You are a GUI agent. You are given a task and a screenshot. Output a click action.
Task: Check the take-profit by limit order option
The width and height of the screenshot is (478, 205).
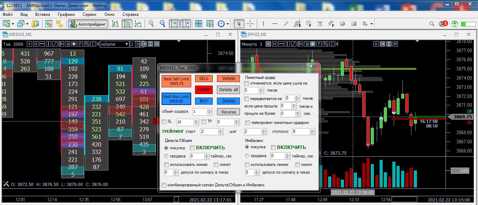[247, 123]
